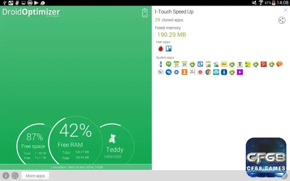
Task: Tap the AnTuTu red flame user app icon
Action: coord(161,49)
